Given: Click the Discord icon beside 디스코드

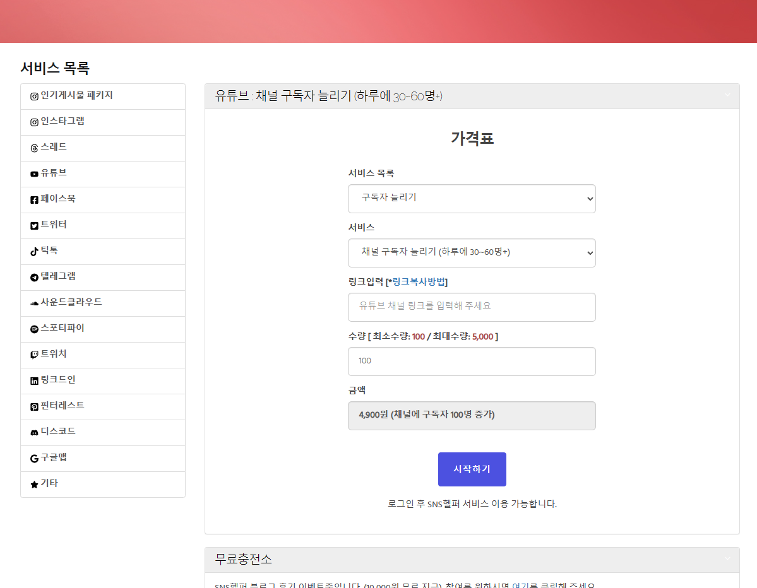Looking at the screenshot, I should tap(34, 433).
